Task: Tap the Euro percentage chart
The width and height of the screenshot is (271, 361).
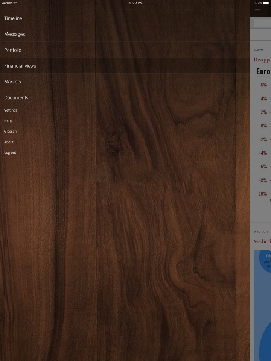Action: click(x=263, y=139)
